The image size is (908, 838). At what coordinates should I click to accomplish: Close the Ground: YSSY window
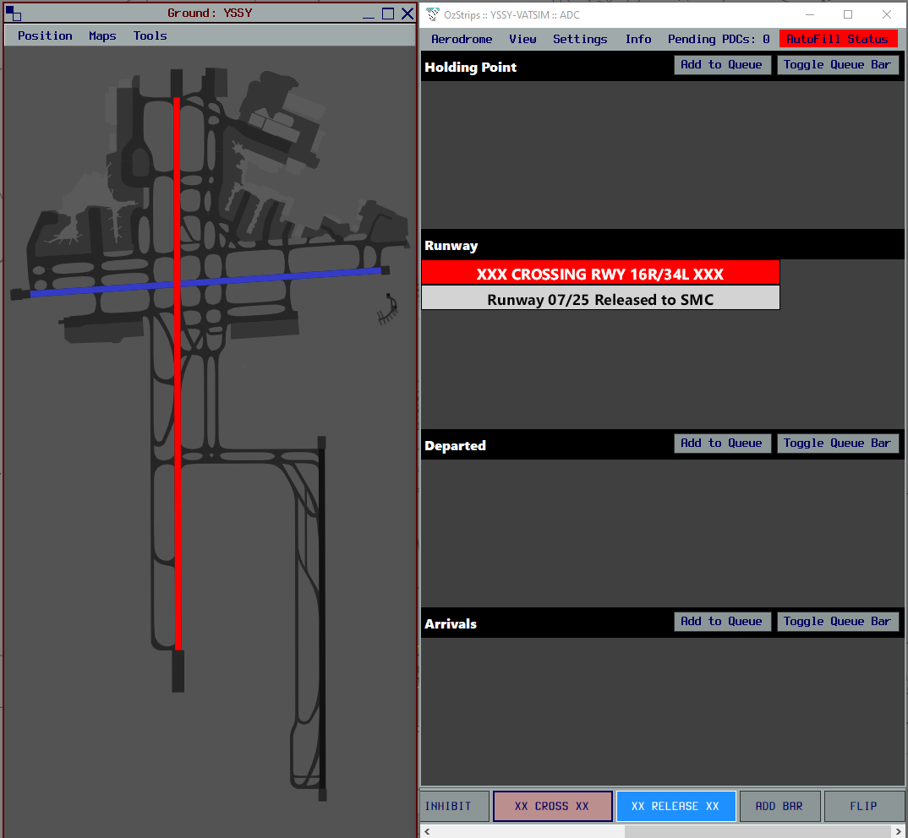coord(408,14)
